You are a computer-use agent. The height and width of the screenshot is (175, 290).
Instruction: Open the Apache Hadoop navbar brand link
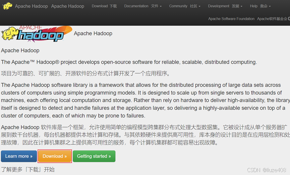pyautogui.click(x=50, y=6)
